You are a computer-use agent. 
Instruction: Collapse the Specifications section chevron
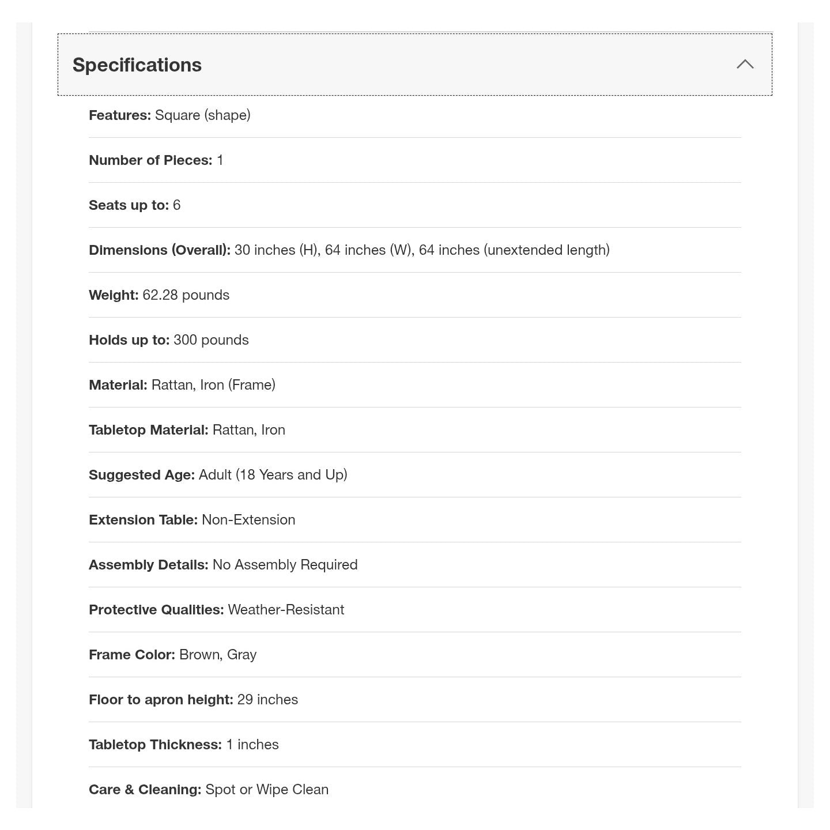pos(745,64)
